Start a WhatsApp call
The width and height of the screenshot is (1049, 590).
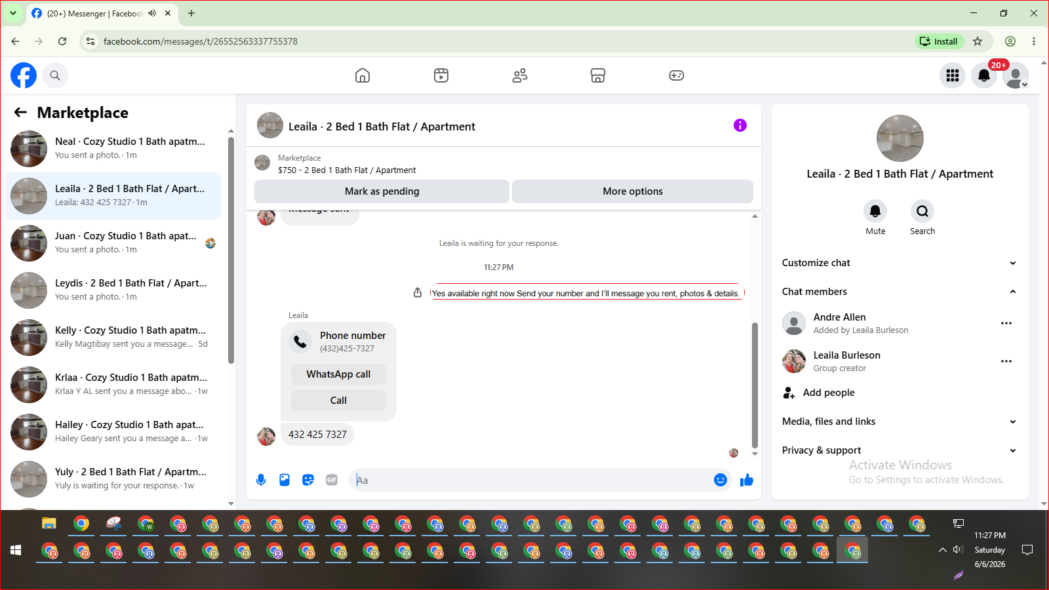click(338, 374)
